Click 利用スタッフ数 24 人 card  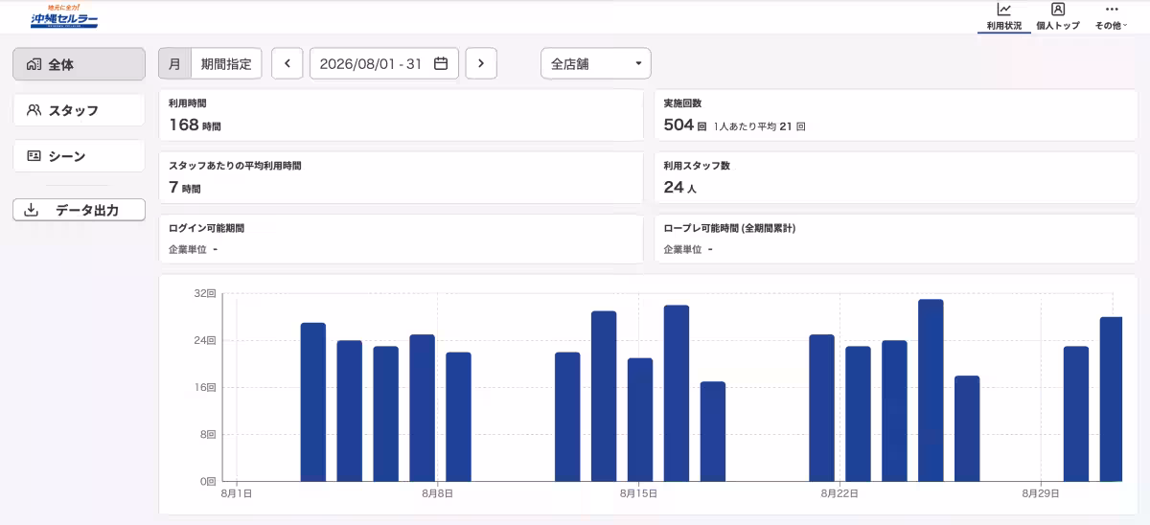[x=896, y=177]
